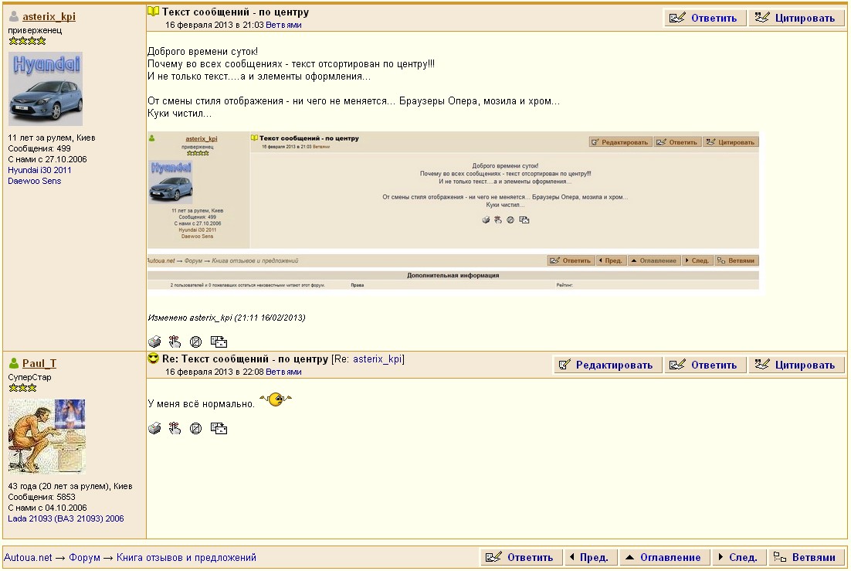Click the print icon under Paul_T's reply

pyautogui.click(x=154, y=428)
